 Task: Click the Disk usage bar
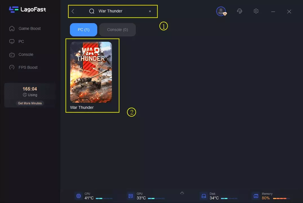pyautogui.click(x=229, y=198)
